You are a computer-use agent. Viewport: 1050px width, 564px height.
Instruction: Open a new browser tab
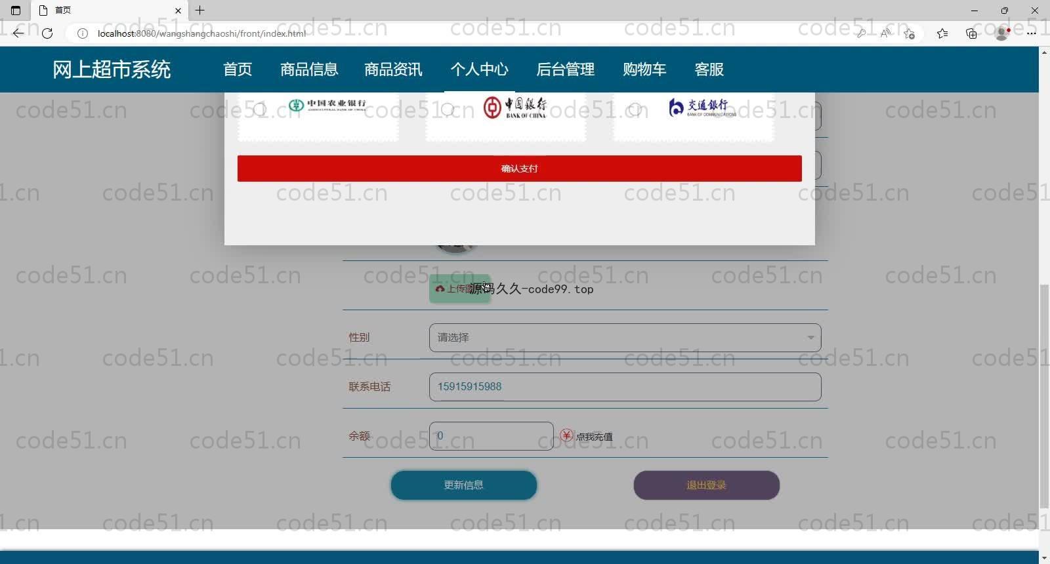[x=200, y=10]
